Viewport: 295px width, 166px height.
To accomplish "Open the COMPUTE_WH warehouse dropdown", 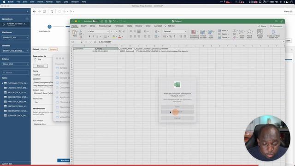I will pos(15,37).
